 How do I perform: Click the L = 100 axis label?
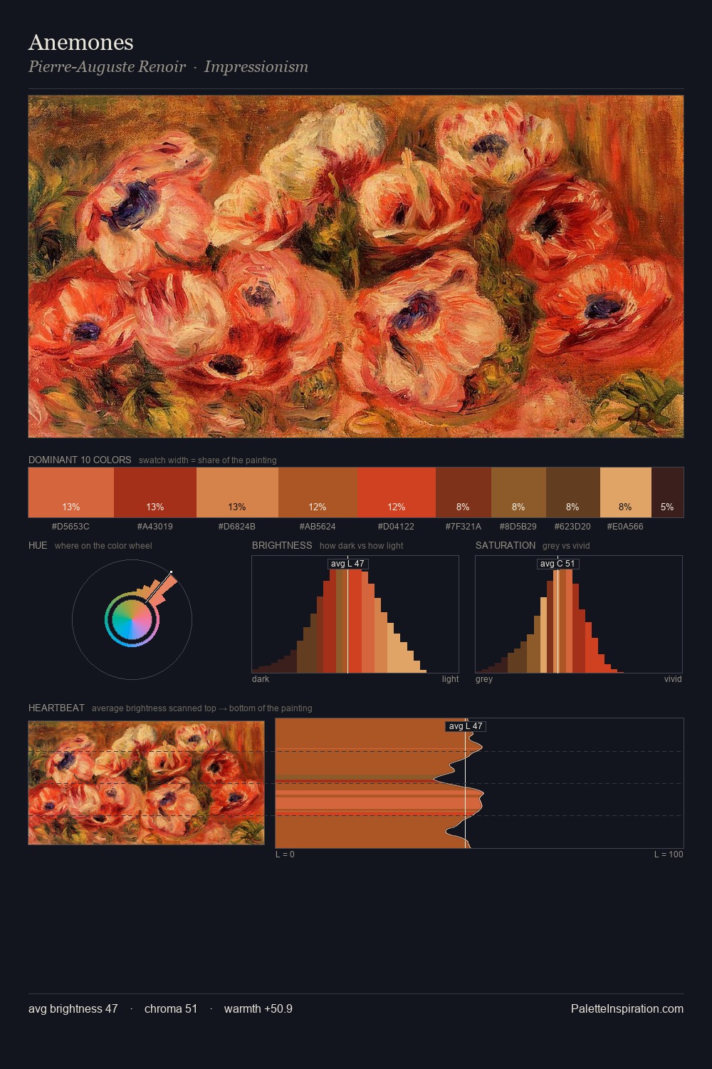(x=669, y=854)
